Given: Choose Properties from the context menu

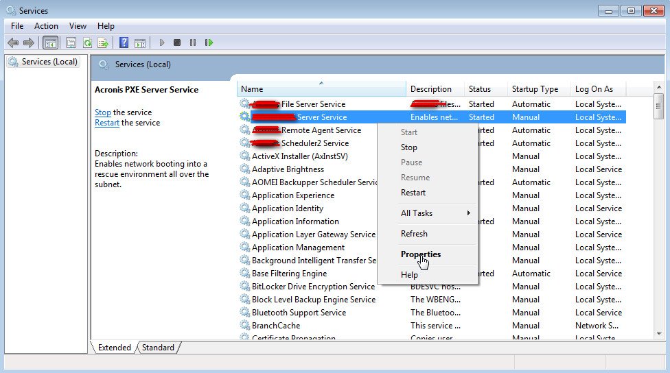Looking at the screenshot, I should click(x=421, y=254).
